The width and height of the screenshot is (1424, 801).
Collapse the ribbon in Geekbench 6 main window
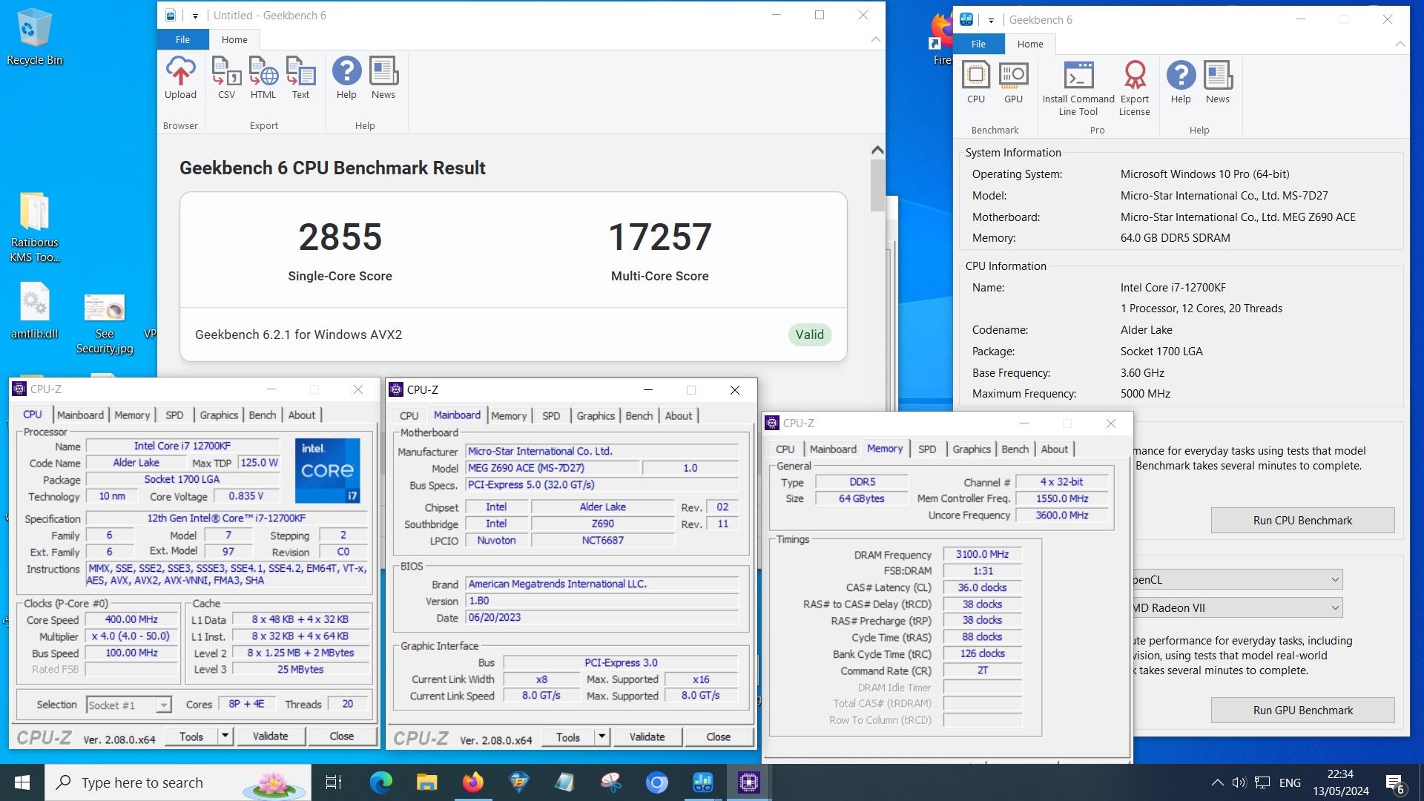(x=1400, y=44)
